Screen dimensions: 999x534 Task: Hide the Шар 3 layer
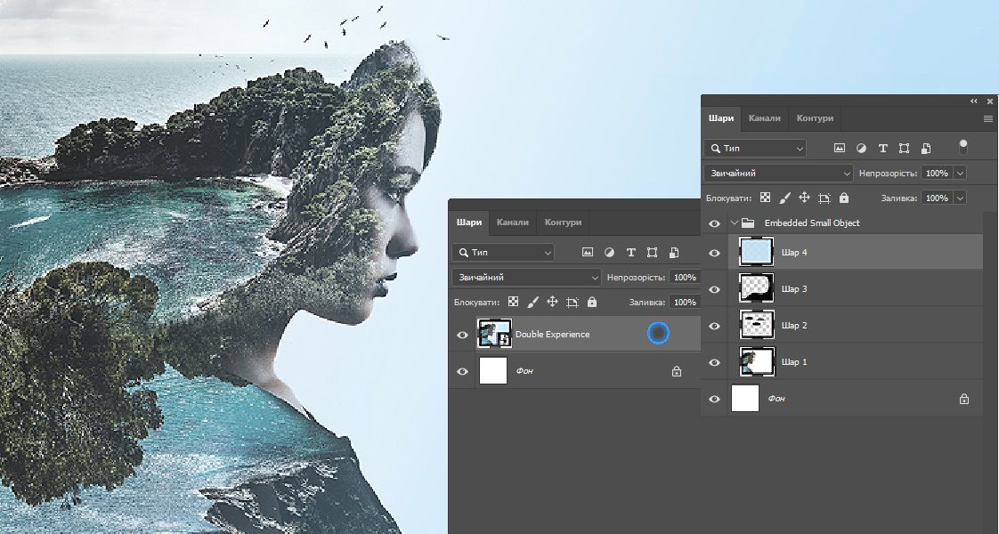point(714,289)
